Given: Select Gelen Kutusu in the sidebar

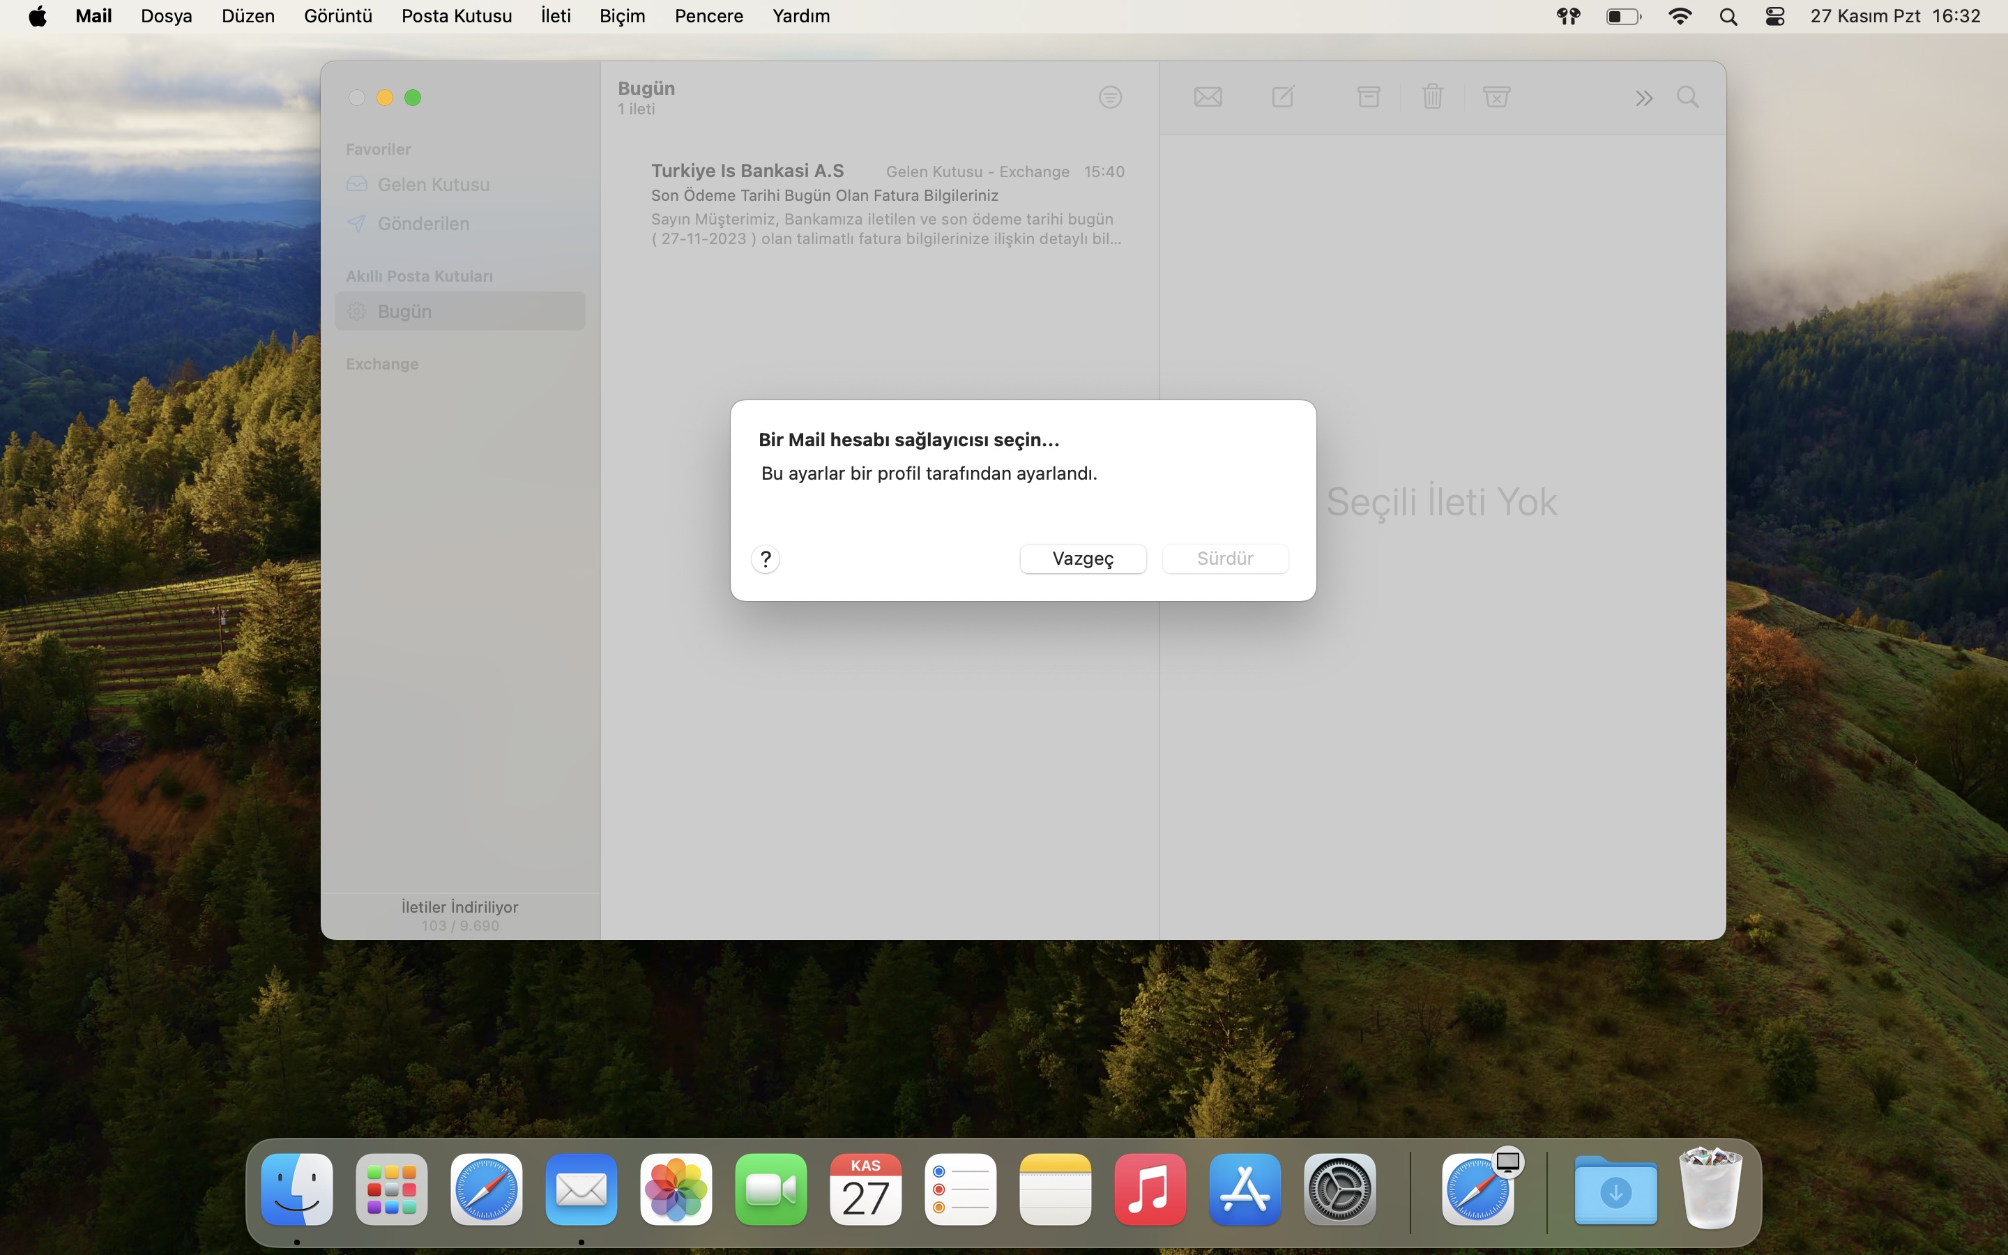Looking at the screenshot, I should coord(459,184).
